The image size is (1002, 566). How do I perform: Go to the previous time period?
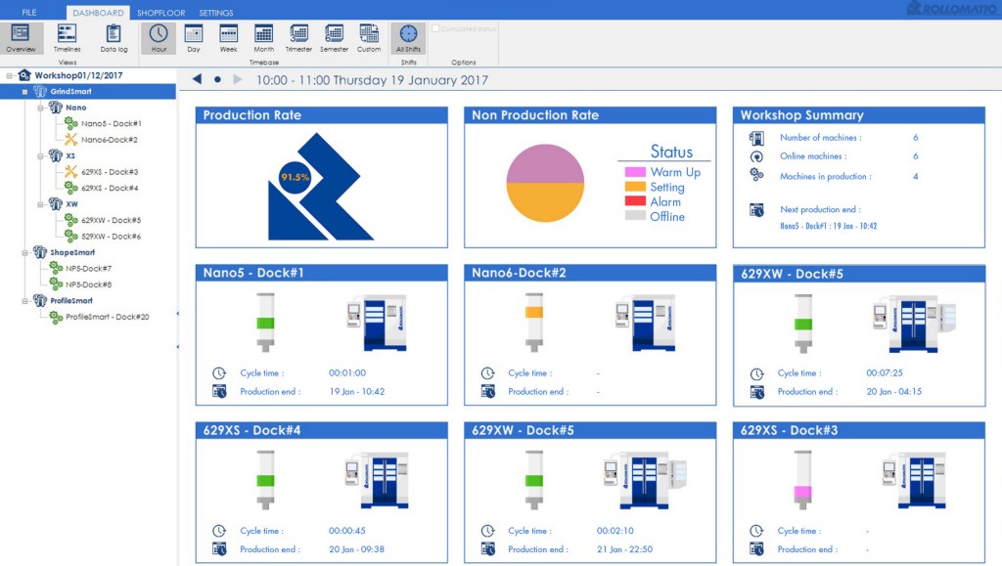point(197,79)
